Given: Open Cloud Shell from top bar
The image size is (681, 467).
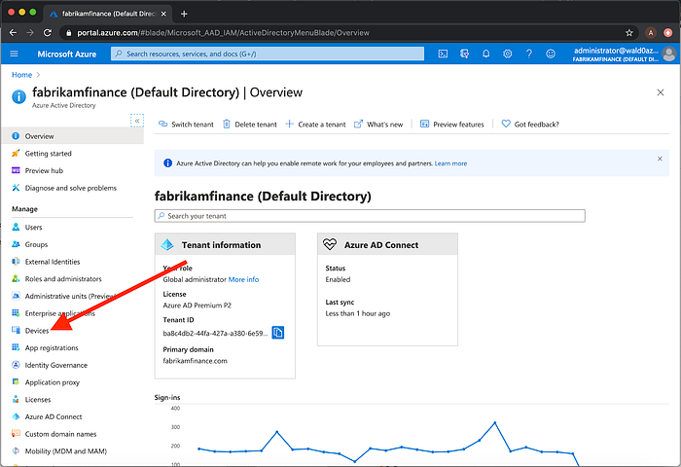Looking at the screenshot, I should coord(443,54).
